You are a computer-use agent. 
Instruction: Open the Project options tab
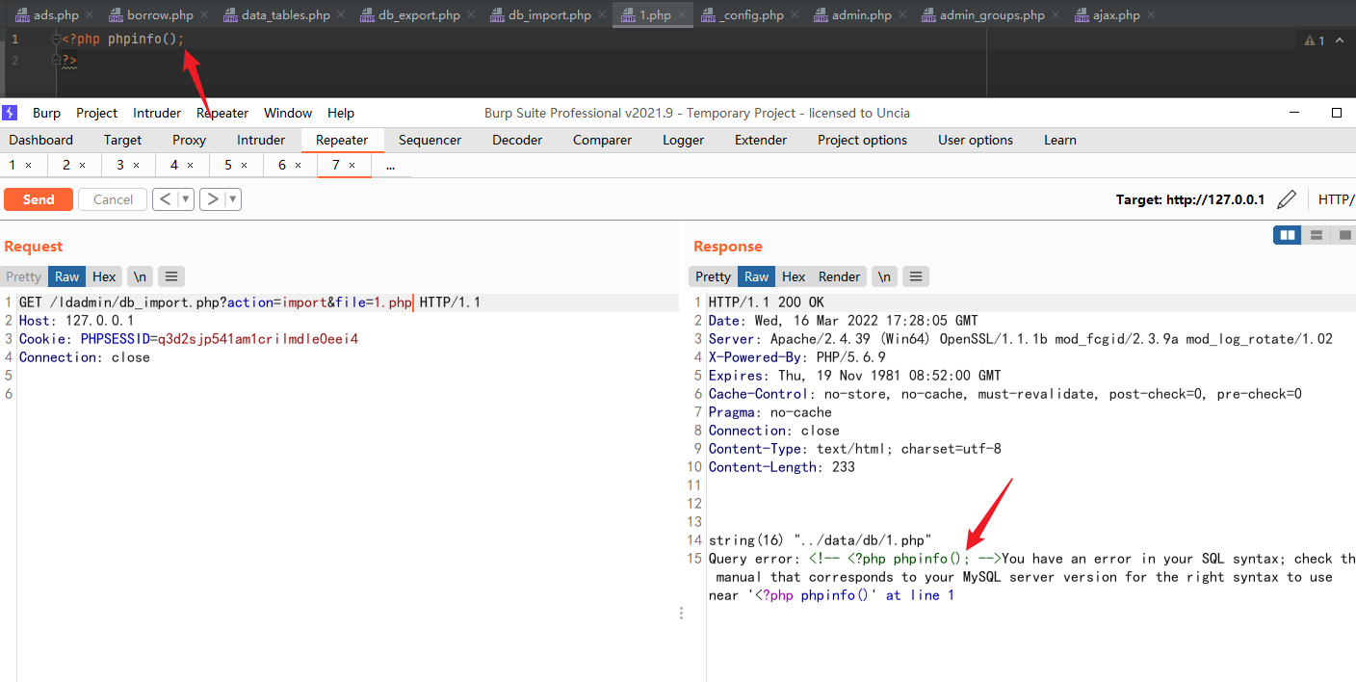click(862, 140)
